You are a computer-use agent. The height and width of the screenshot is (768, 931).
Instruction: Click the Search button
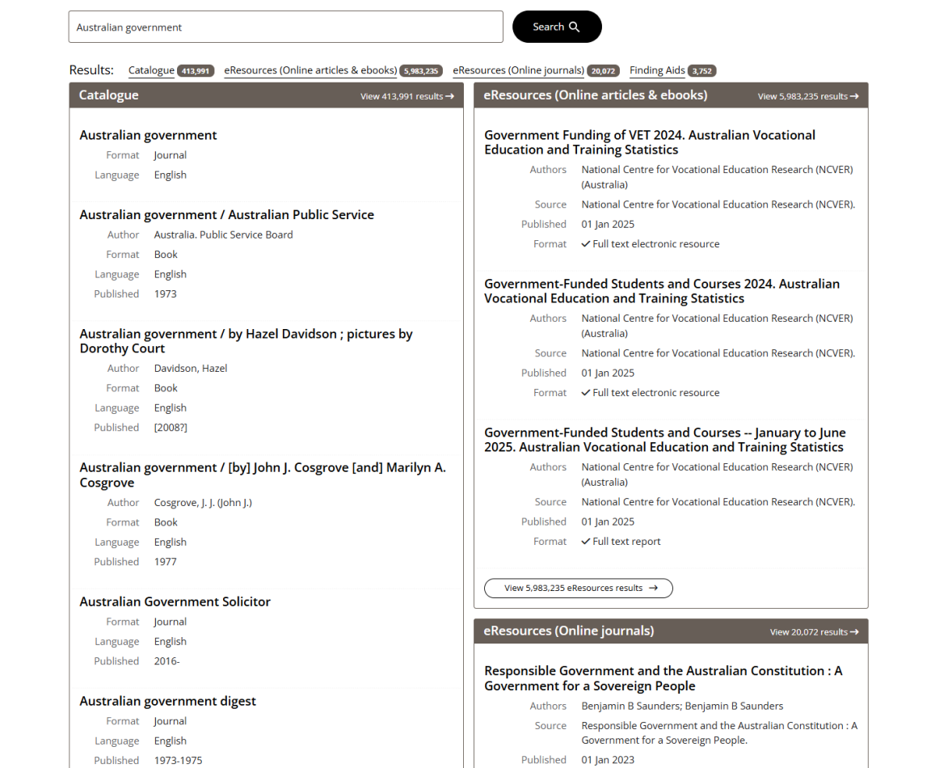click(x=557, y=27)
